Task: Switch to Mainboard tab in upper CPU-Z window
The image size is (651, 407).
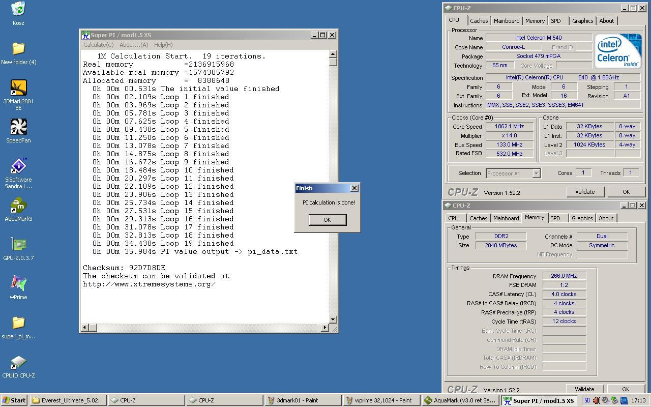Action: (x=507, y=21)
